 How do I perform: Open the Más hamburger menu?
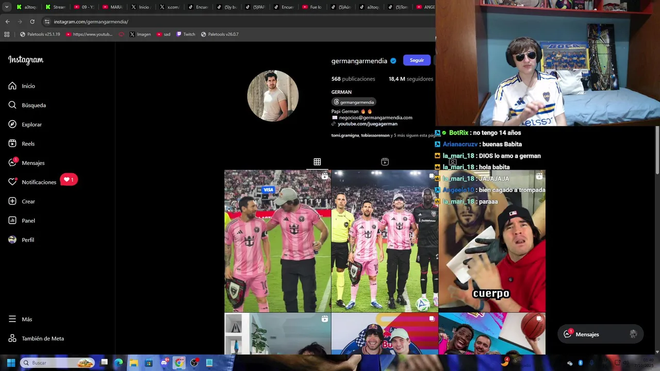20,319
